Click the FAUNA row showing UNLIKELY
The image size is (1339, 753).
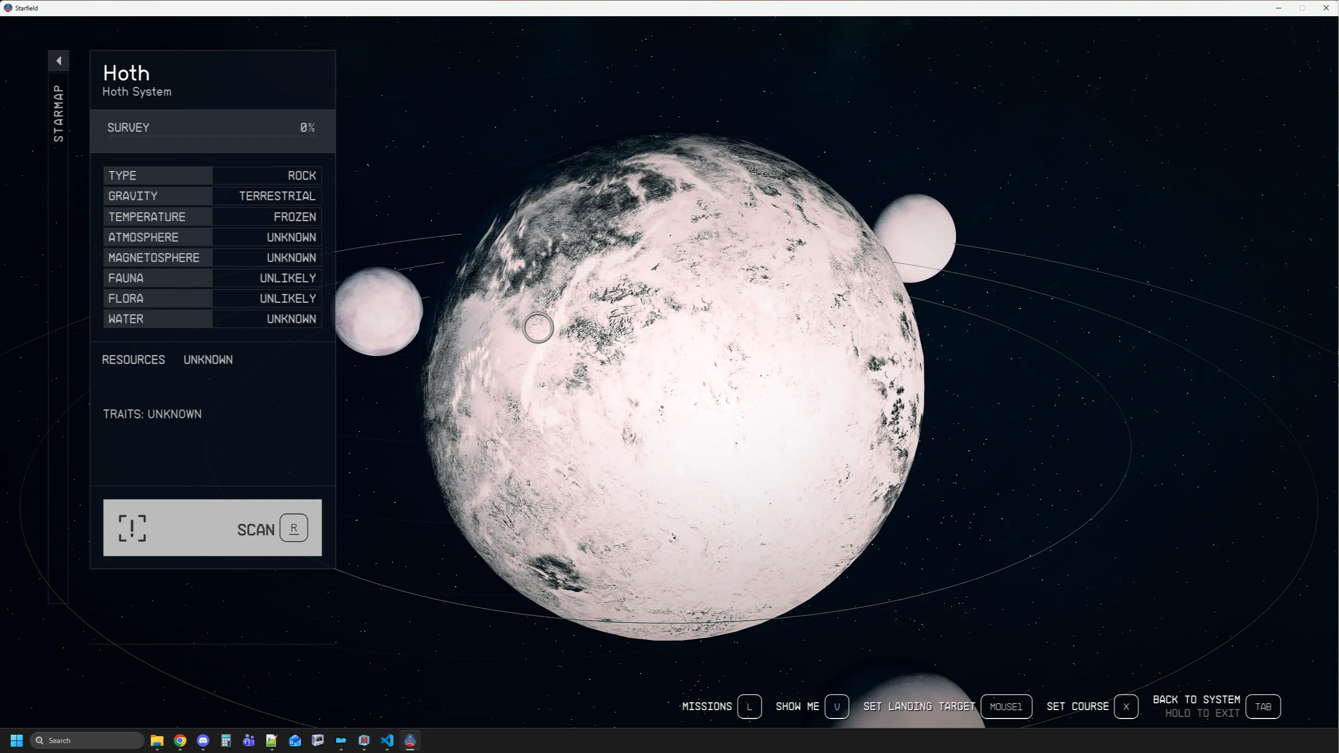point(212,278)
